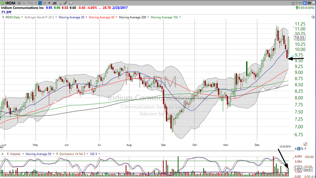Click the 34.91 stochastics value label

click(x=308, y=170)
